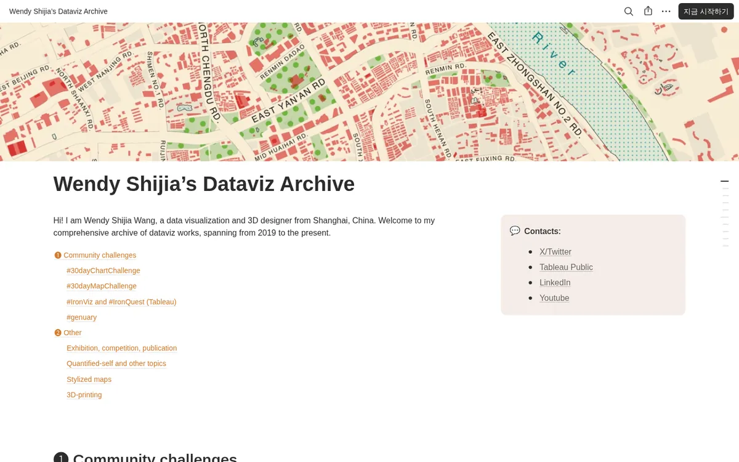Click the page title Wendy Shijia's Dataviz Archive heading
This screenshot has height=462, width=739.
[x=204, y=184]
